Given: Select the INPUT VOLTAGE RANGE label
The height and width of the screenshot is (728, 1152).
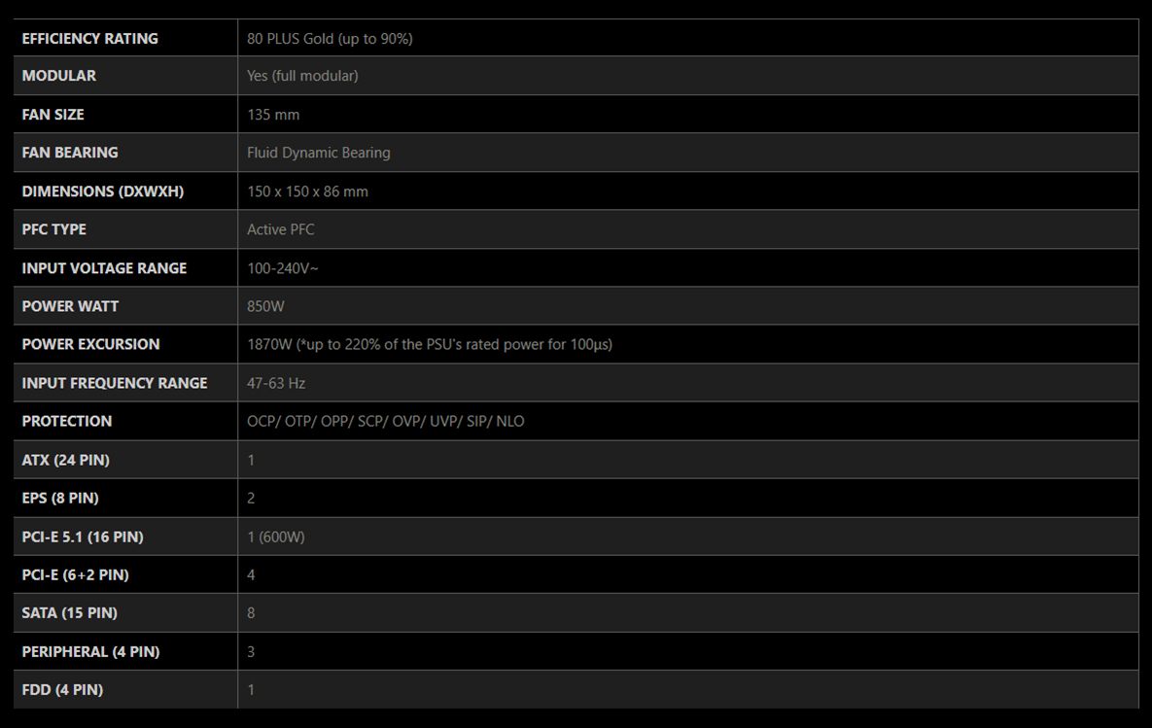Looking at the screenshot, I should [x=104, y=268].
